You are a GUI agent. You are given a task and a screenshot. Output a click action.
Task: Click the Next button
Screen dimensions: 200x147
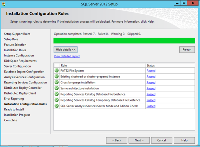coord(139,140)
